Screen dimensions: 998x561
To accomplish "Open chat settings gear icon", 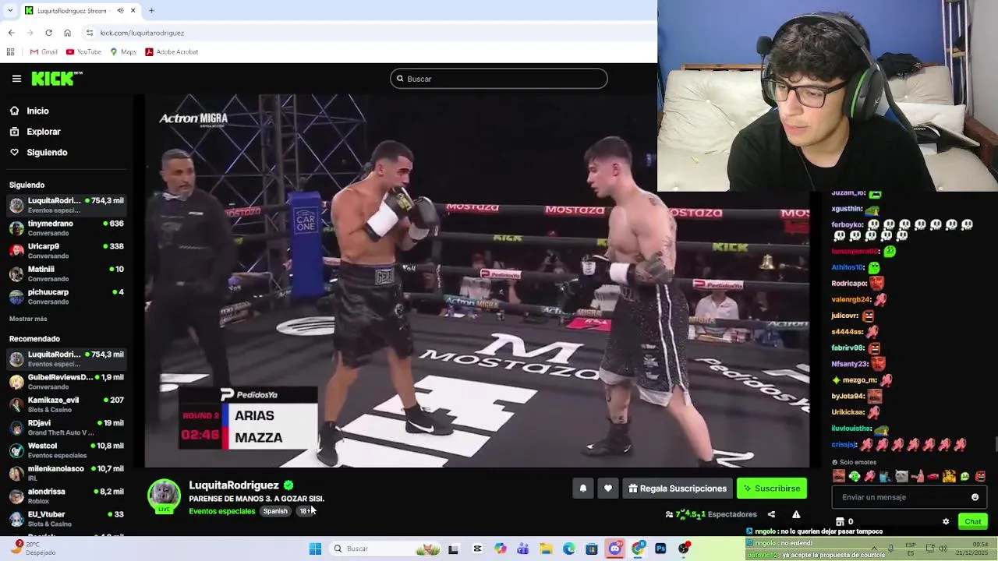I will (946, 522).
